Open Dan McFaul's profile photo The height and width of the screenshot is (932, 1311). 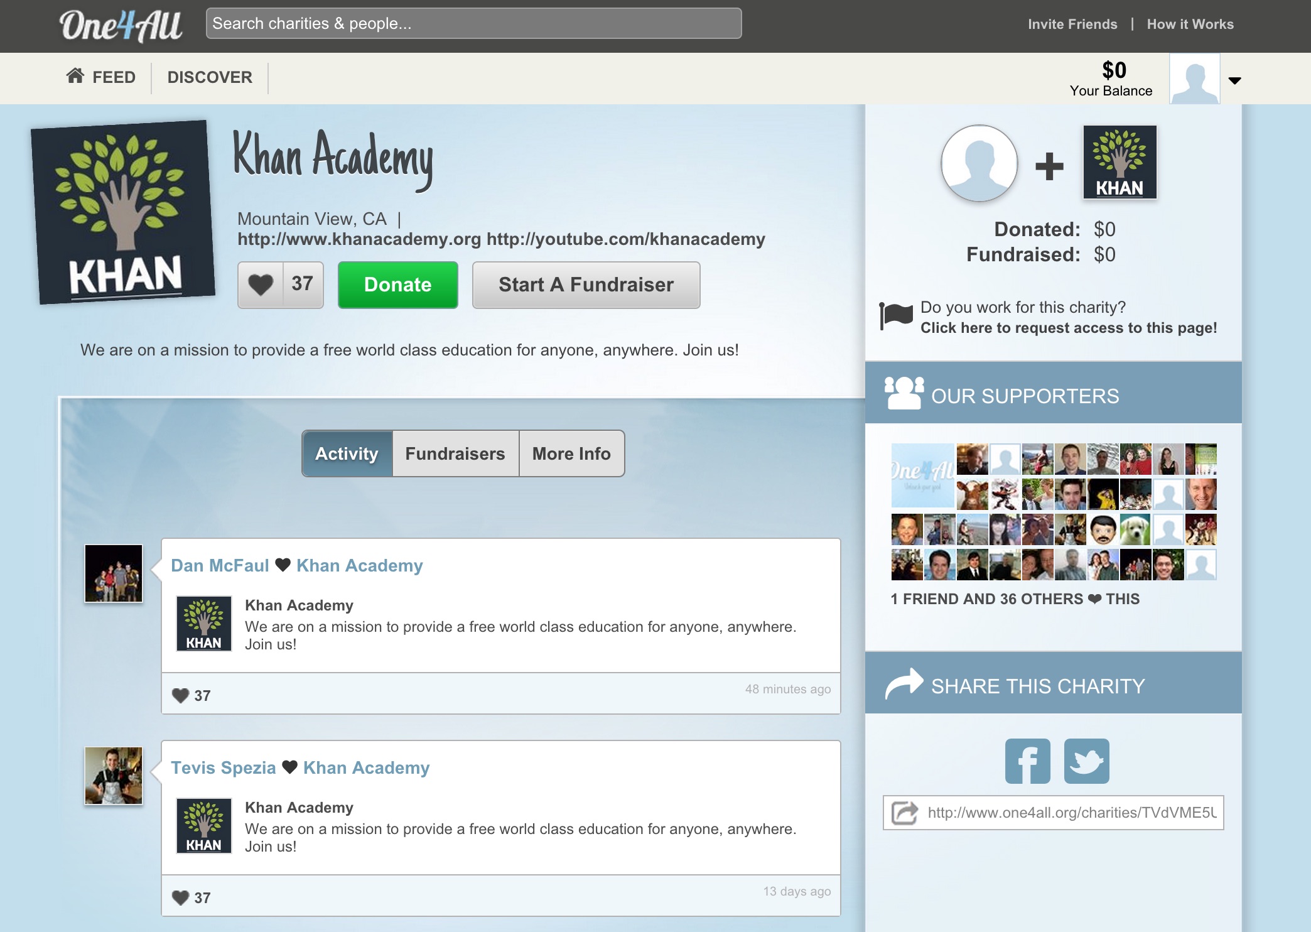pos(114,573)
